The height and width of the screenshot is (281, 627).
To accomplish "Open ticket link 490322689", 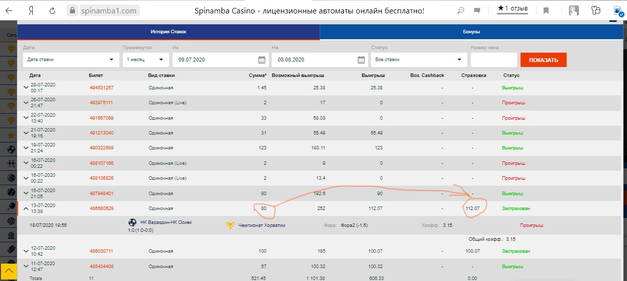I will point(102,148).
